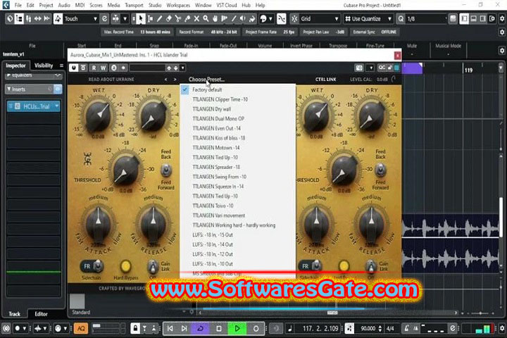The image size is (507, 338).
Task: Click CTRL LINK button
Action: (325, 80)
